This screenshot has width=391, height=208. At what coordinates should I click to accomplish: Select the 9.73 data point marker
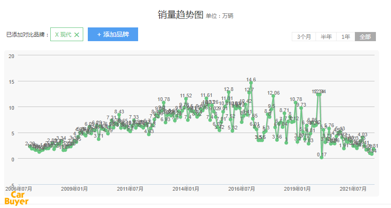point(301,108)
